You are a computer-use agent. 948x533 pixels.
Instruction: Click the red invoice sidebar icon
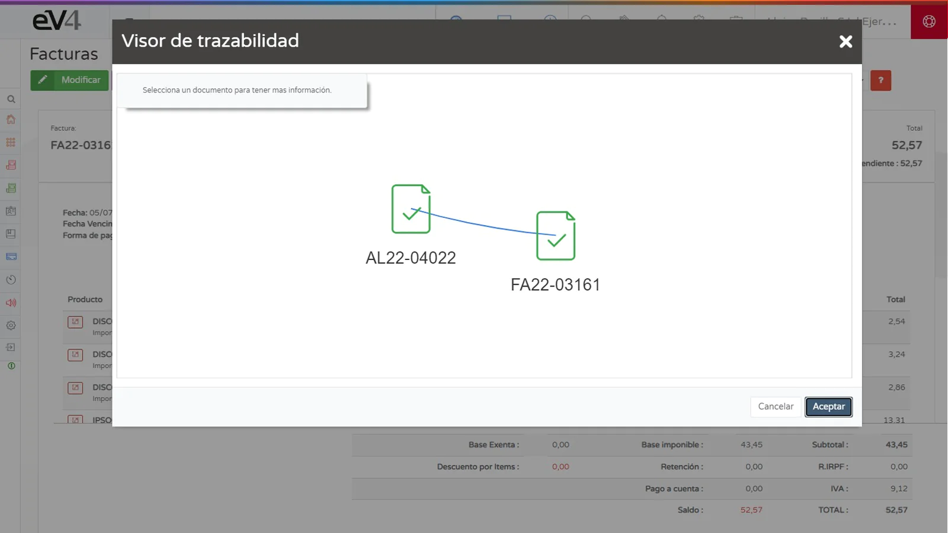click(x=11, y=165)
